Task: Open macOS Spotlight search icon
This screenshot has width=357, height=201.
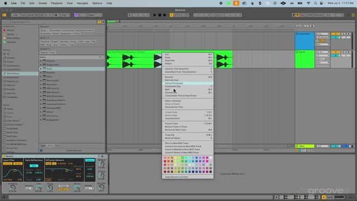Action: tap(315, 3)
